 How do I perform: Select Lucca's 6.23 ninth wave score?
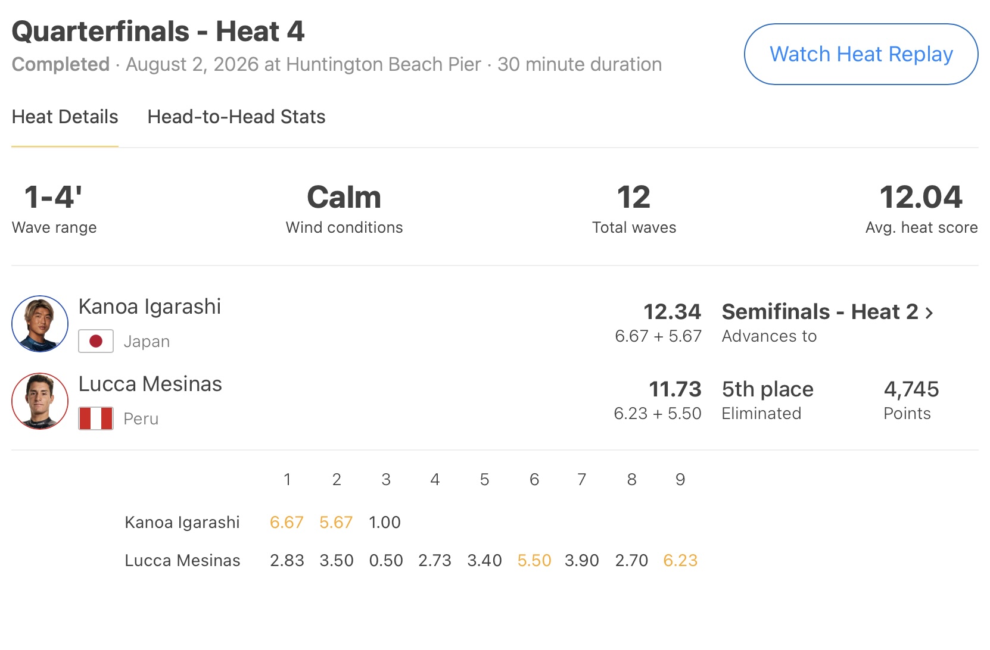click(x=680, y=561)
